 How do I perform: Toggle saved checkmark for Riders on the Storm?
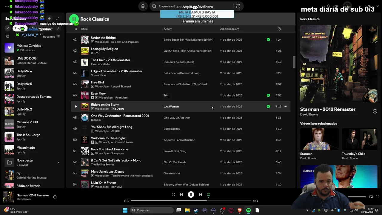click(x=268, y=107)
